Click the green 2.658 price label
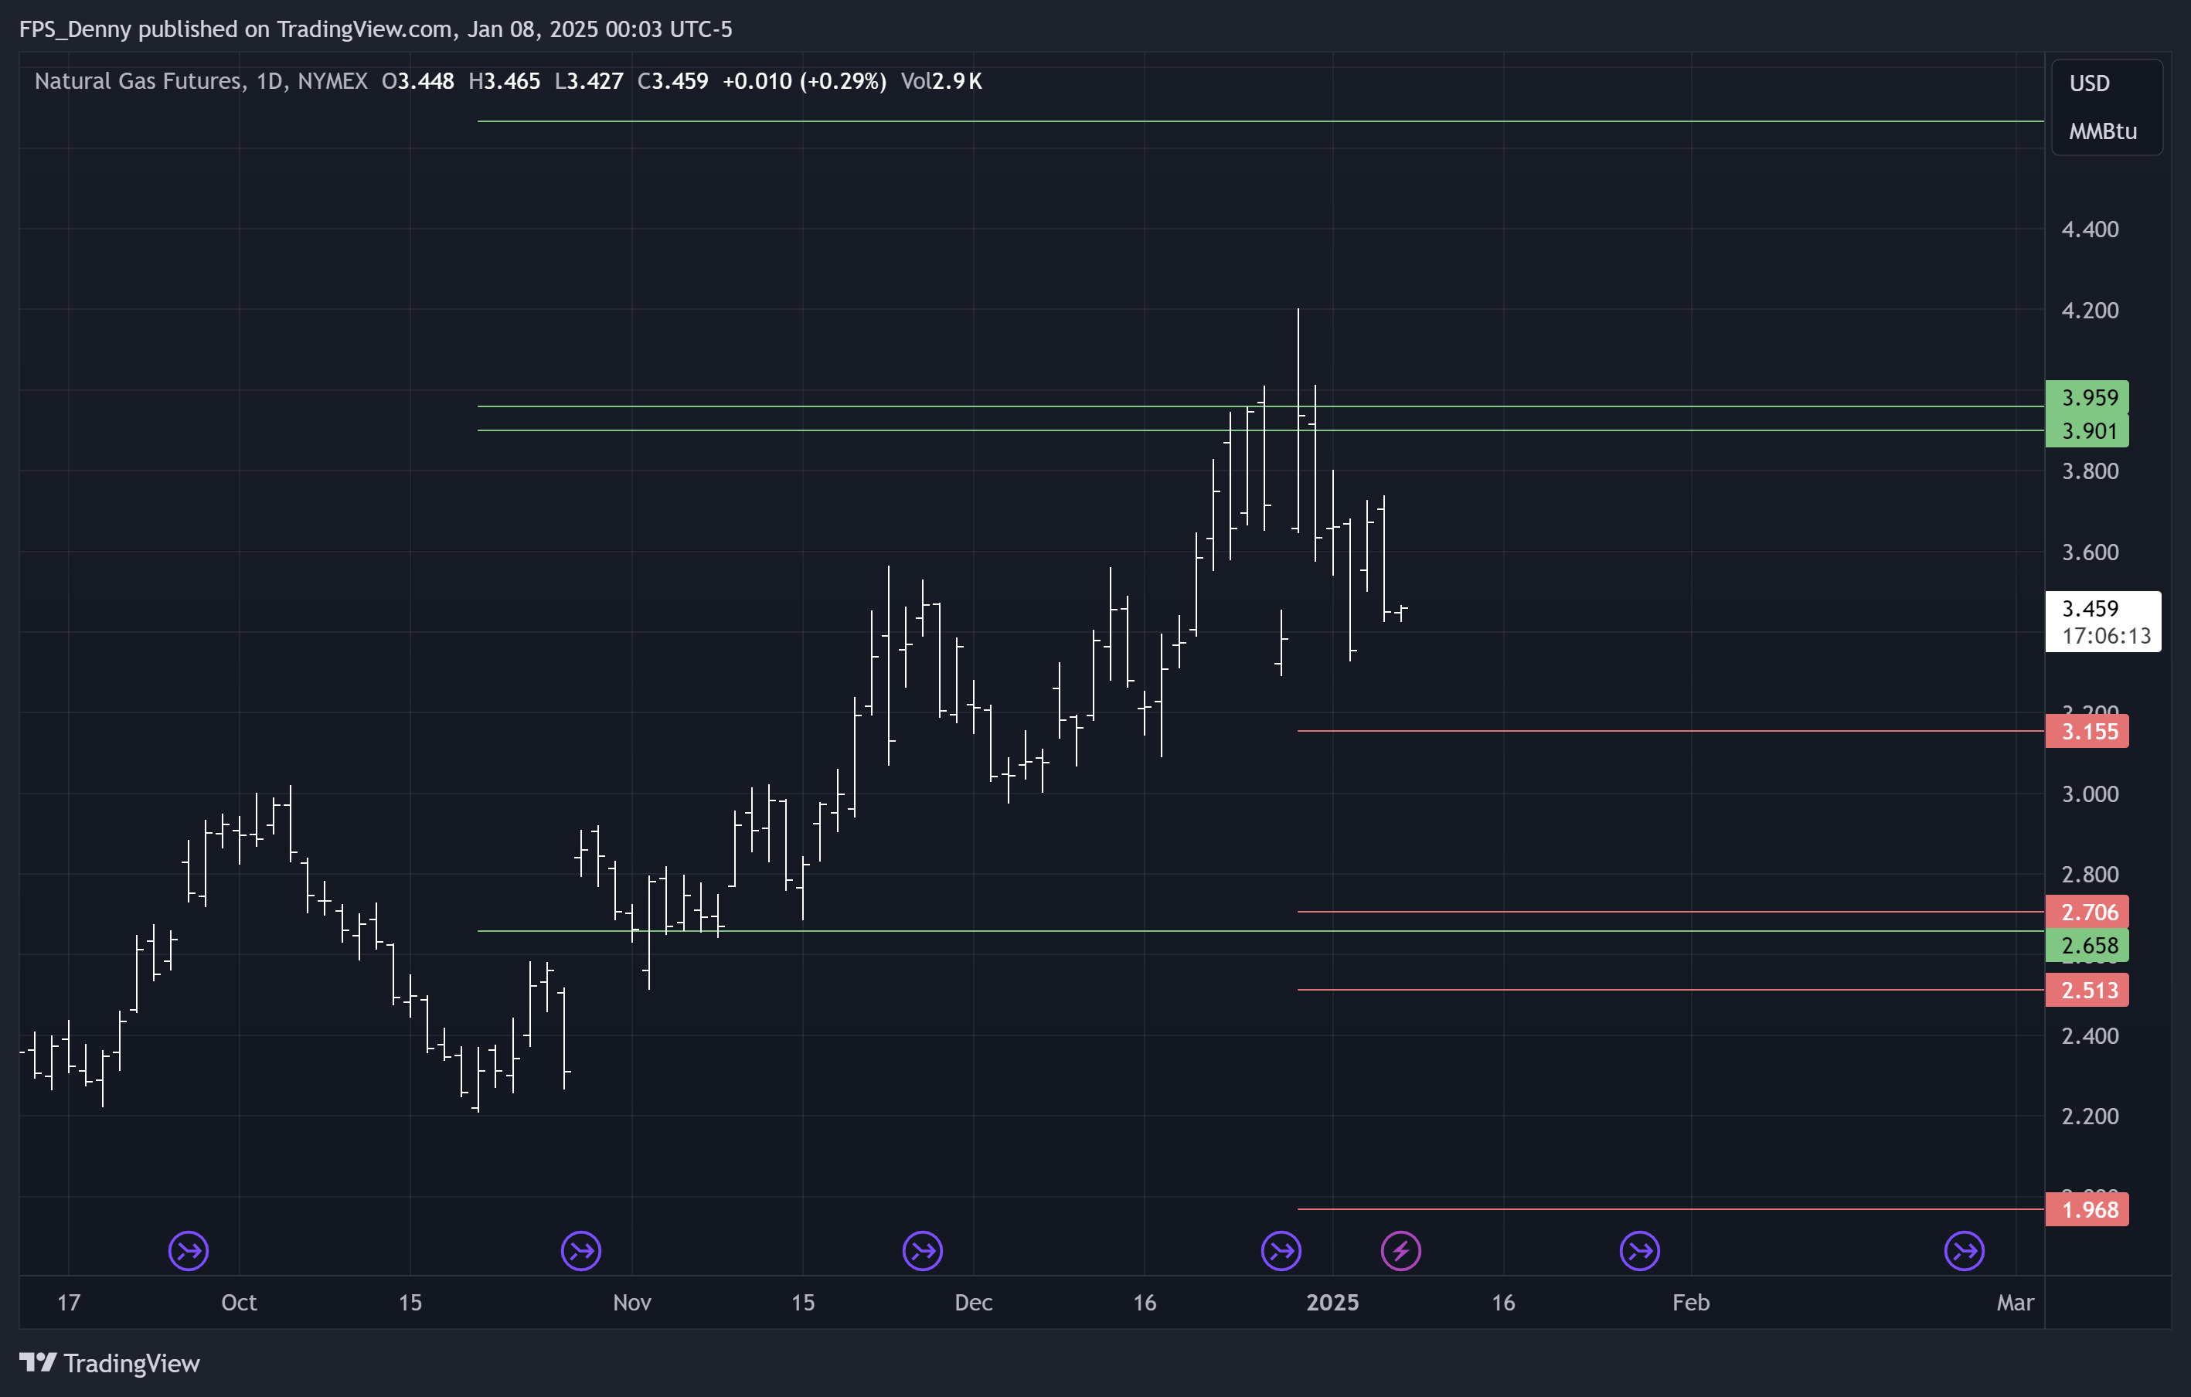 click(x=2087, y=945)
